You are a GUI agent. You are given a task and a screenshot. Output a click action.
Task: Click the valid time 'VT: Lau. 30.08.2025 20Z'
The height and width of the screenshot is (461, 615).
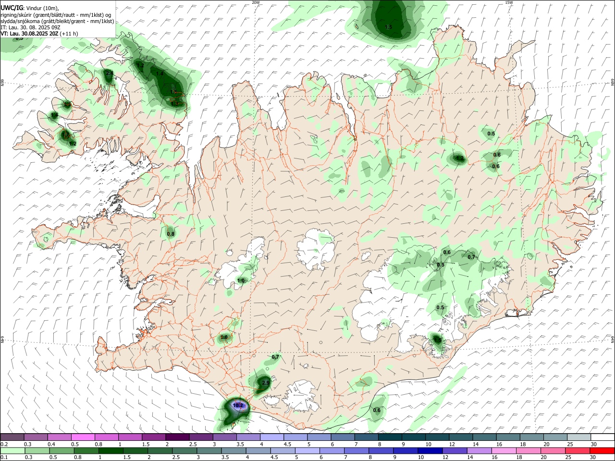(x=29, y=34)
